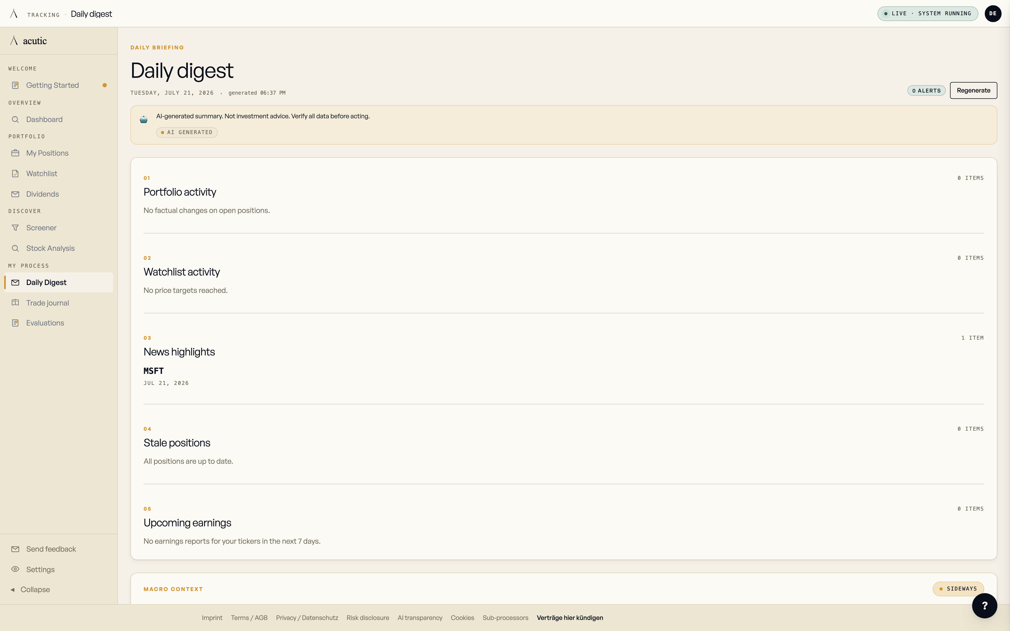1010x631 pixels.
Task: Click the AI Generated tag
Action: pos(187,132)
